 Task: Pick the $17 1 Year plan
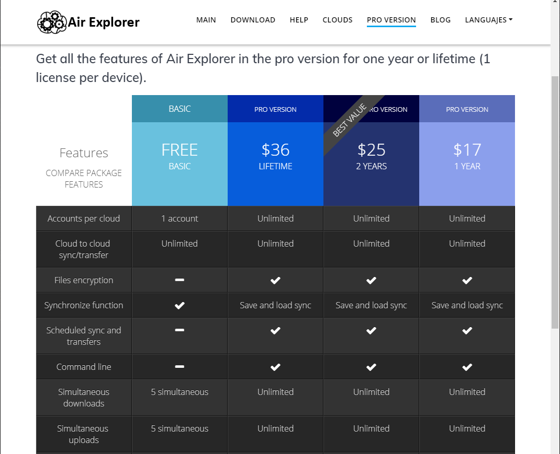coord(467,157)
